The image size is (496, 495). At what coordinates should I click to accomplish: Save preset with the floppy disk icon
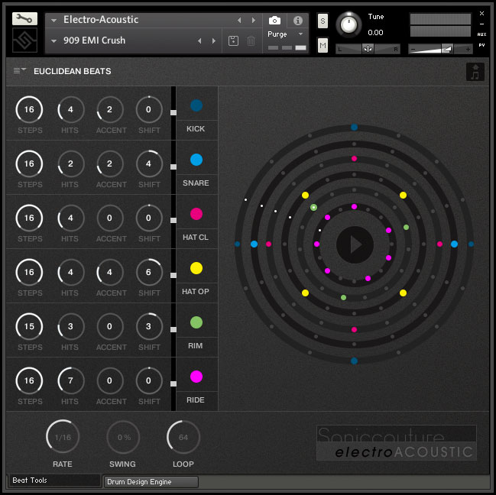tap(233, 40)
